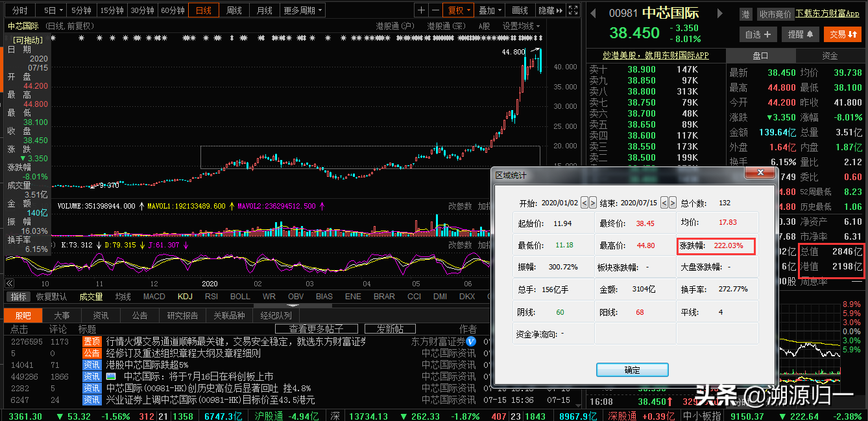The width and height of the screenshot is (868, 421).
Task: Zoom out chart with minus icon
Action: [434, 10]
